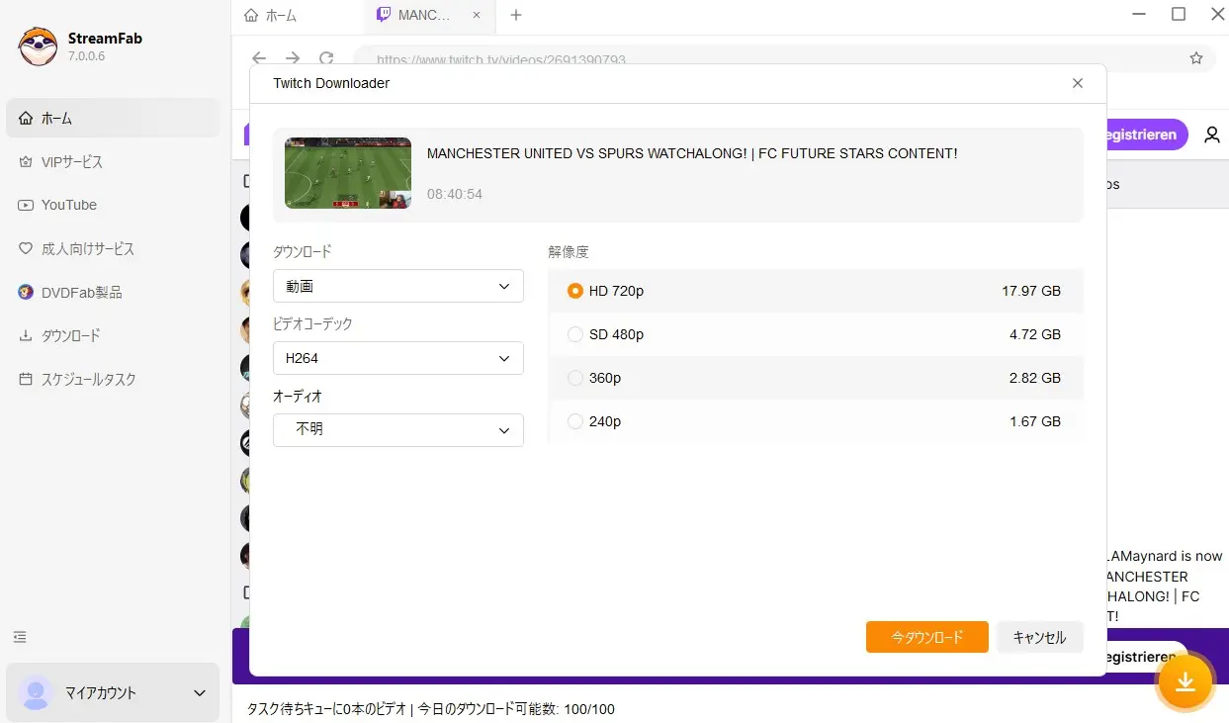Click the purple Registrieren button at top

(1147, 135)
